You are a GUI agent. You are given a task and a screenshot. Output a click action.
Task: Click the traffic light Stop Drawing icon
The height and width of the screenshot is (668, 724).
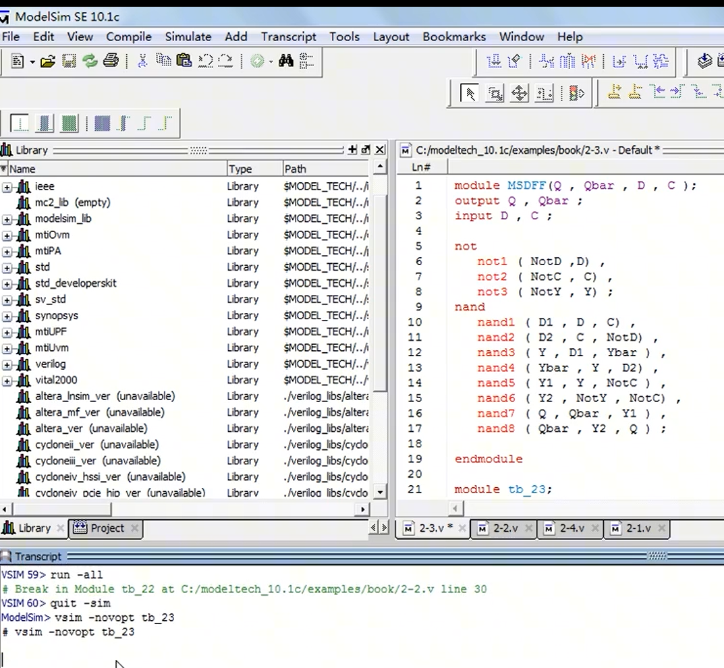(576, 94)
